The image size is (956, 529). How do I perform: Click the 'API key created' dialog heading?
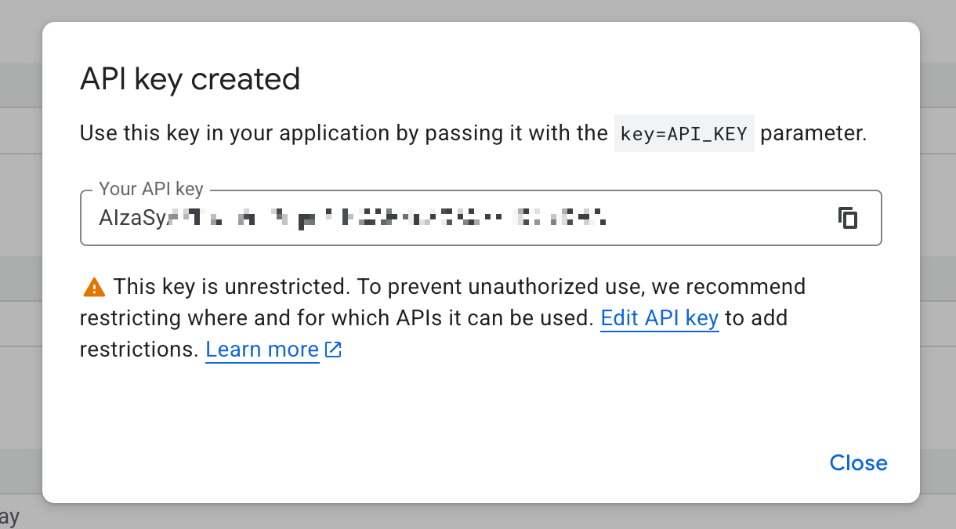pos(190,79)
